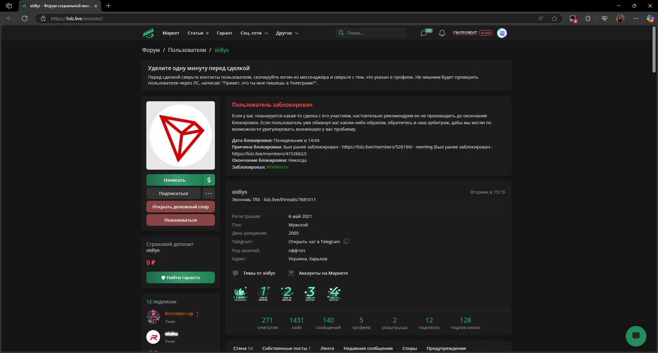Expand the Соц. сети dropdown
The image size is (658, 353).
[x=254, y=33]
